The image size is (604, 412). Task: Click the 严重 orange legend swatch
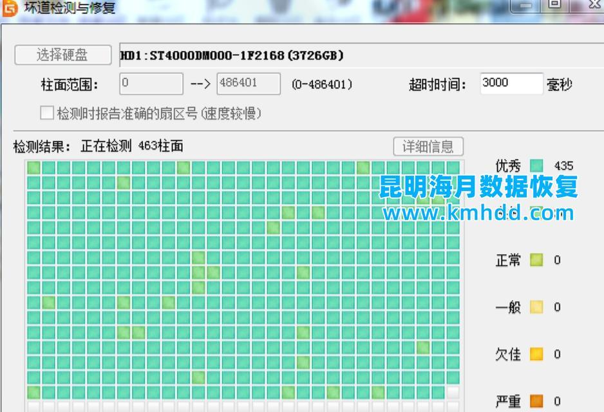coord(536,401)
